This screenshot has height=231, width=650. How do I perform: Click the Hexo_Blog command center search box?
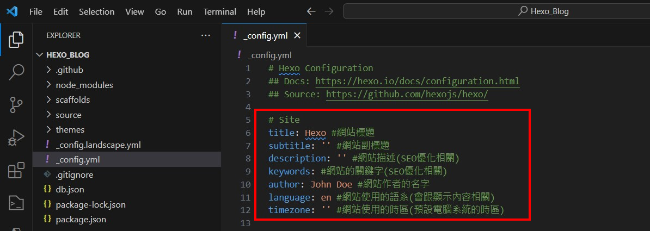click(x=496, y=11)
